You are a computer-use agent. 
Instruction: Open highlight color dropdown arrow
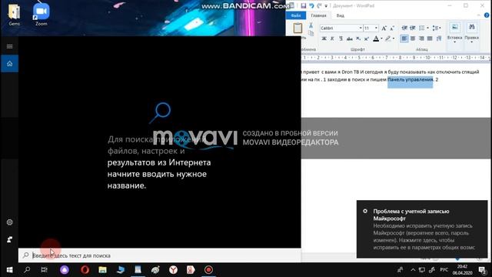pos(394,38)
